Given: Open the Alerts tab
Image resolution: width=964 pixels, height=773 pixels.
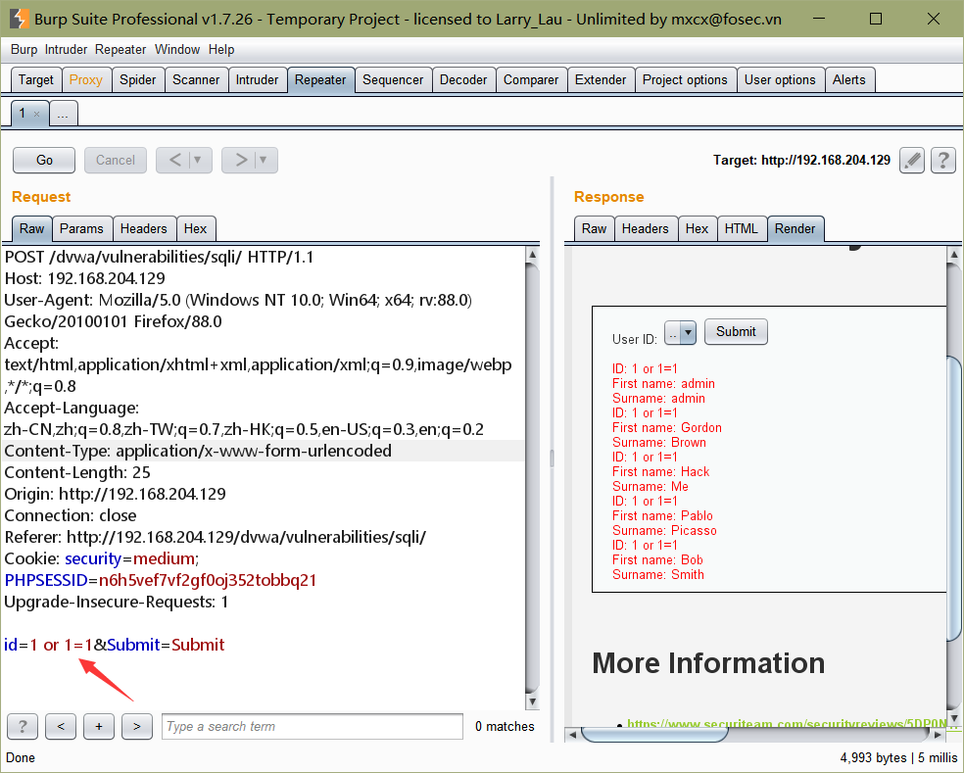Looking at the screenshot, I should click(x=849, y=80).
